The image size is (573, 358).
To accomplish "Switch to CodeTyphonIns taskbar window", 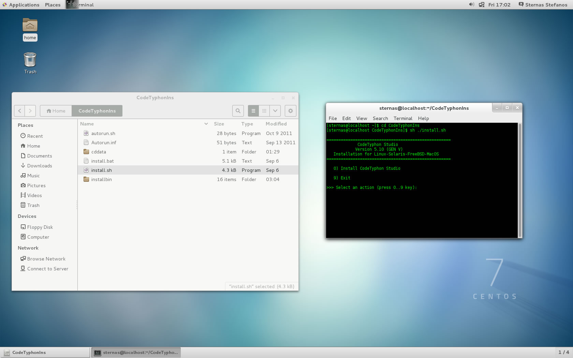I will pyautogui.click(x=45, y=353).
